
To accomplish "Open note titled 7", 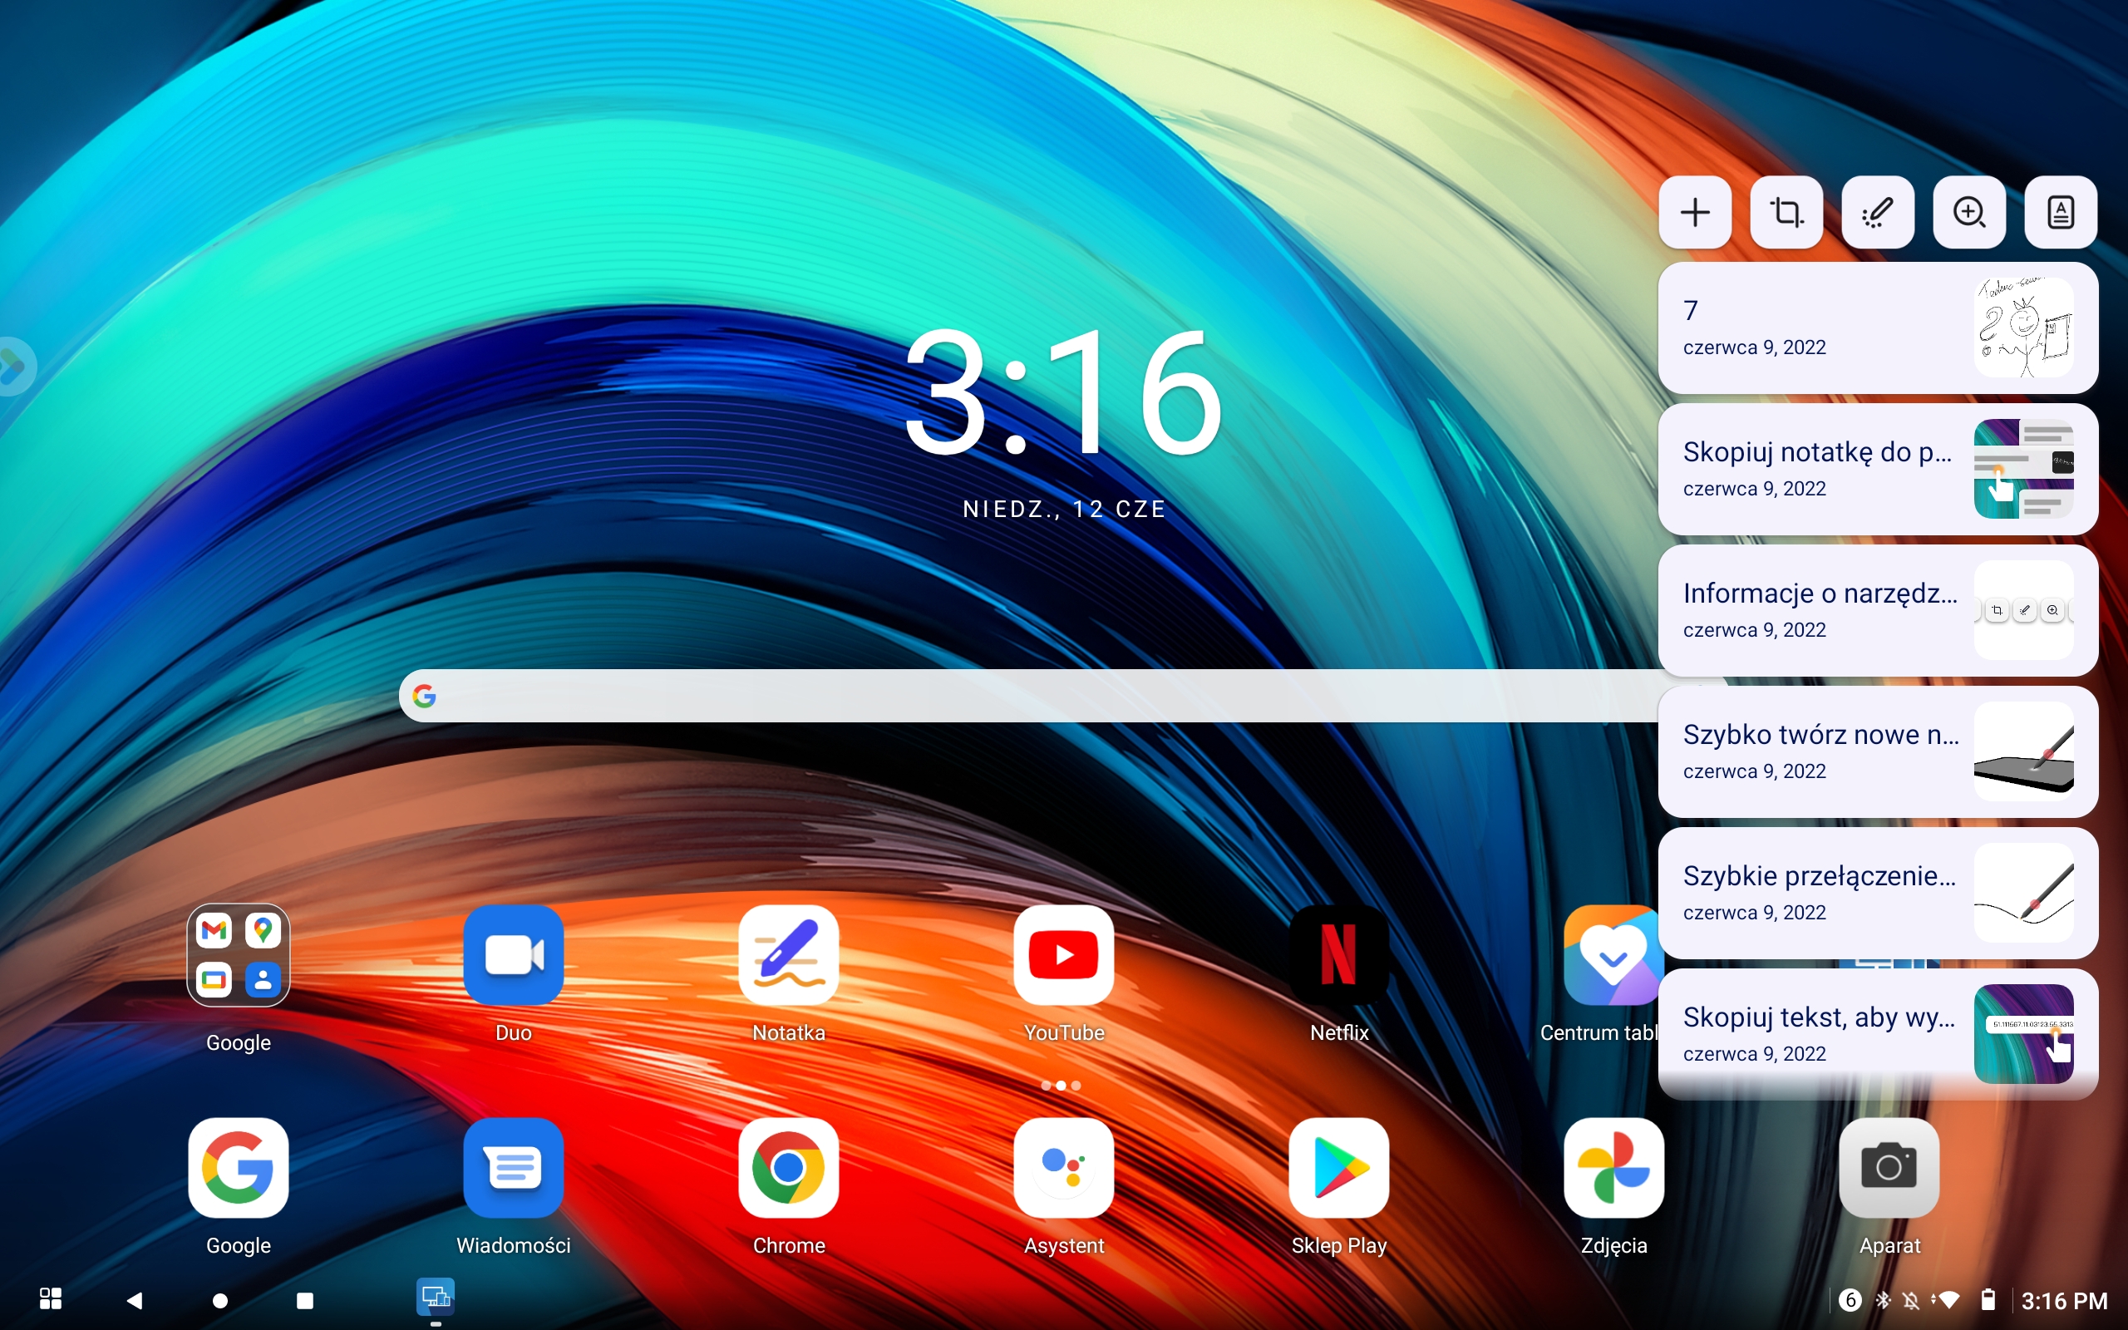I will coord(1878,328).
